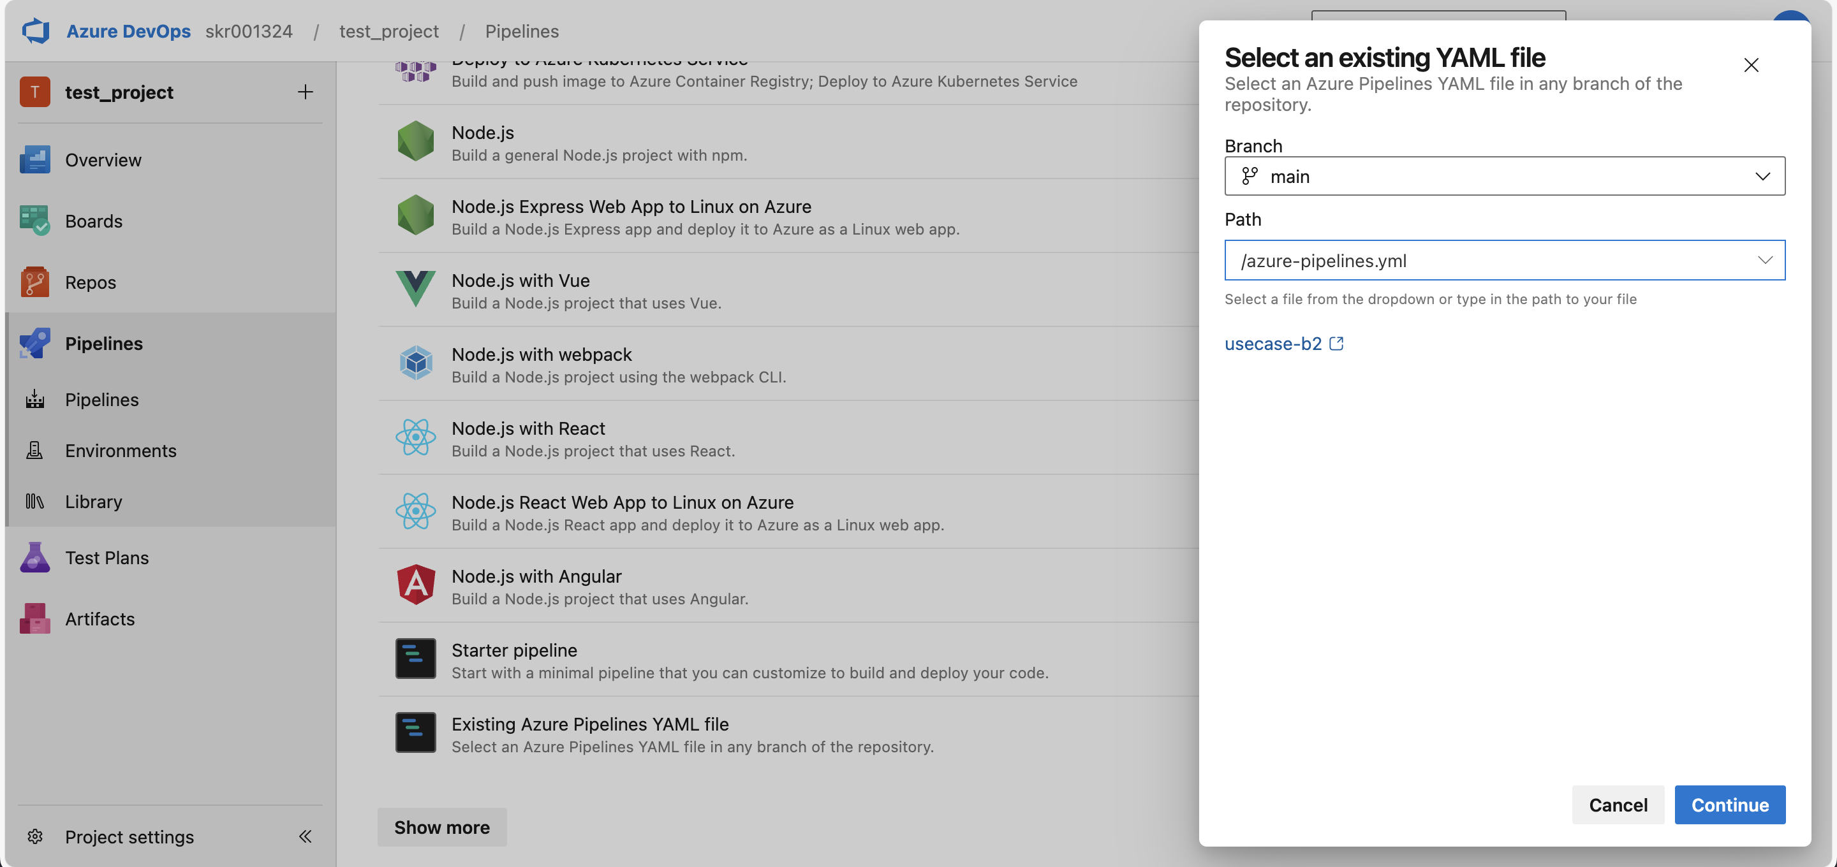Open the Artifacts package icon
Screen dimensions: 1837x867
point(34,618)
